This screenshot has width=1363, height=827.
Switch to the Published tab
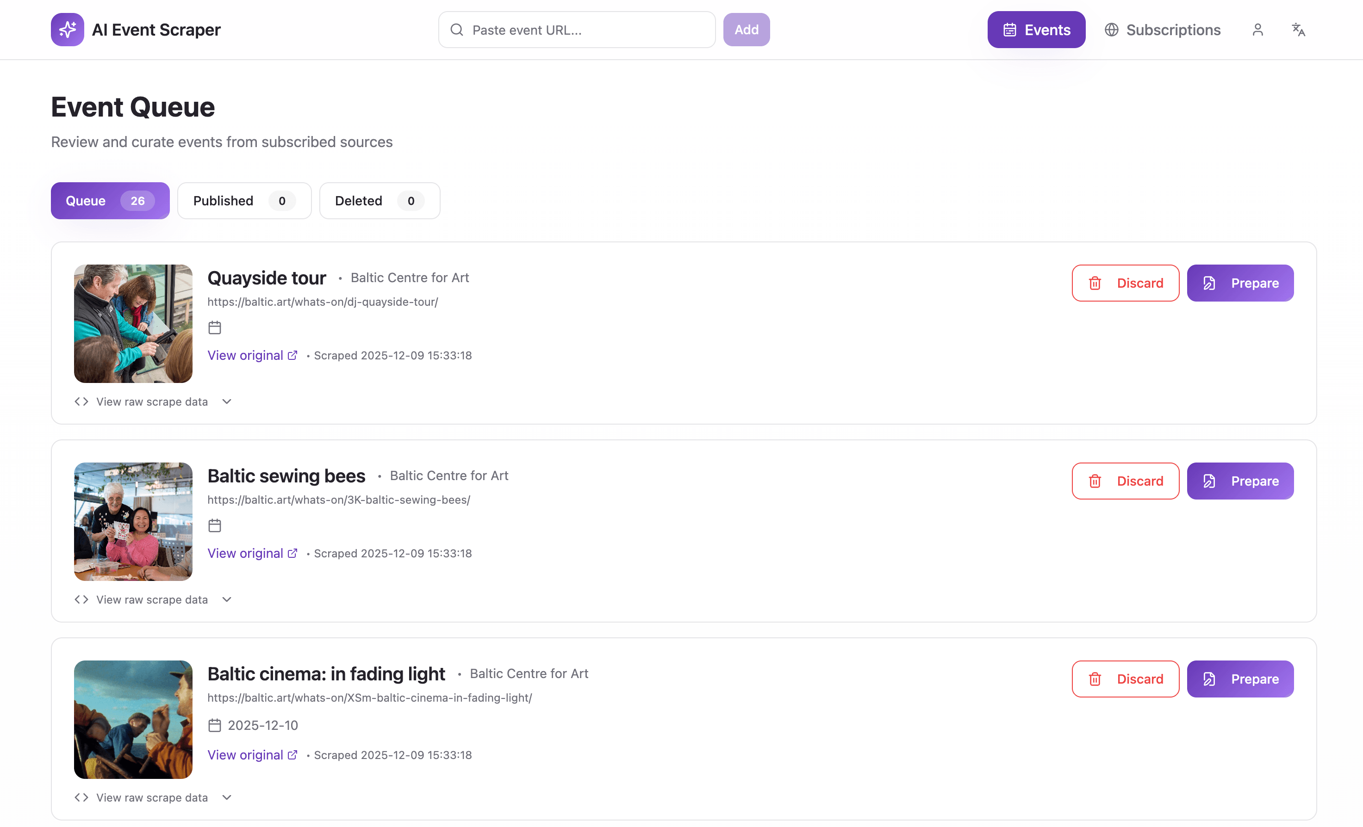(244, 201)
